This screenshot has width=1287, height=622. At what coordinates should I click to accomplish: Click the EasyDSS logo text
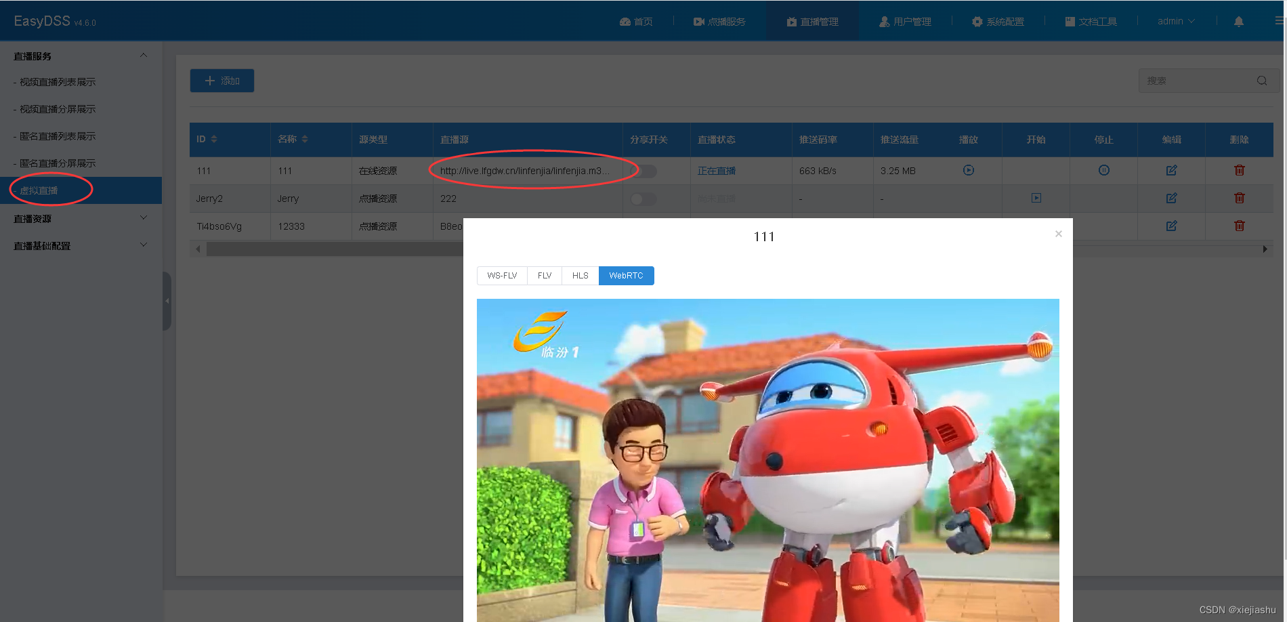pos(42,21)
